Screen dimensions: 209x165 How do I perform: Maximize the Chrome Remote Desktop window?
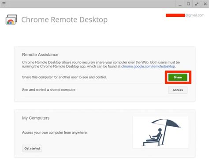coord(188,4)
